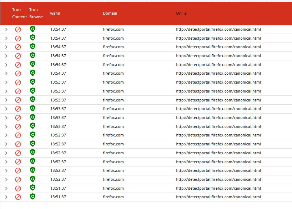The image size is (292, 209).
Task: Expand the first 13:53:37 row
Action: point(6,82)
